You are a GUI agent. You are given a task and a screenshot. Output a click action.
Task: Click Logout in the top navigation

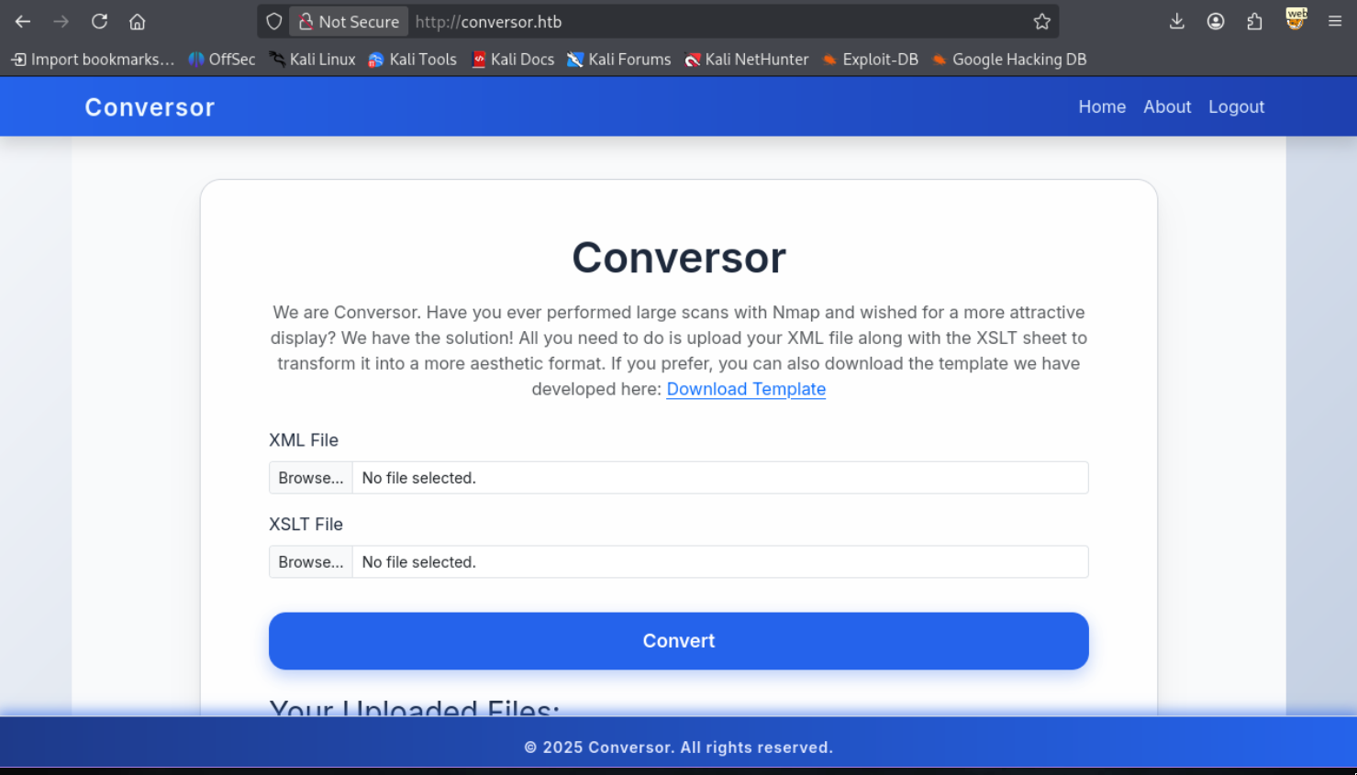pyautogui.click(x=1236, y=106)
